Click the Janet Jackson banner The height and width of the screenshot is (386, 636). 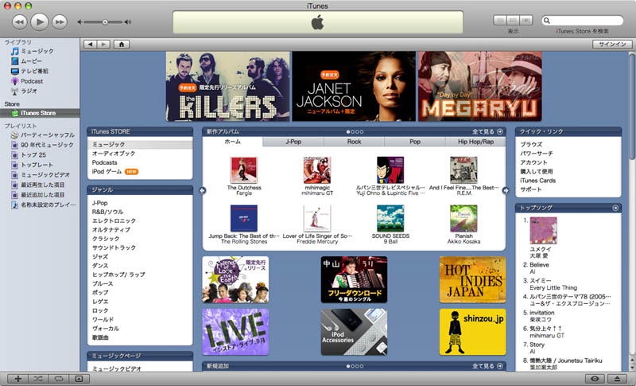354,86
